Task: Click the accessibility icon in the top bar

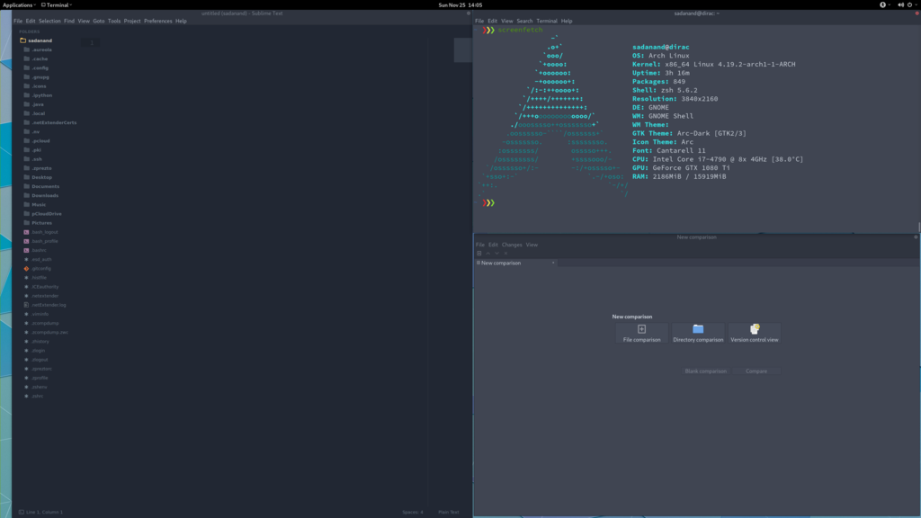Action: click(x=882, y=4)
